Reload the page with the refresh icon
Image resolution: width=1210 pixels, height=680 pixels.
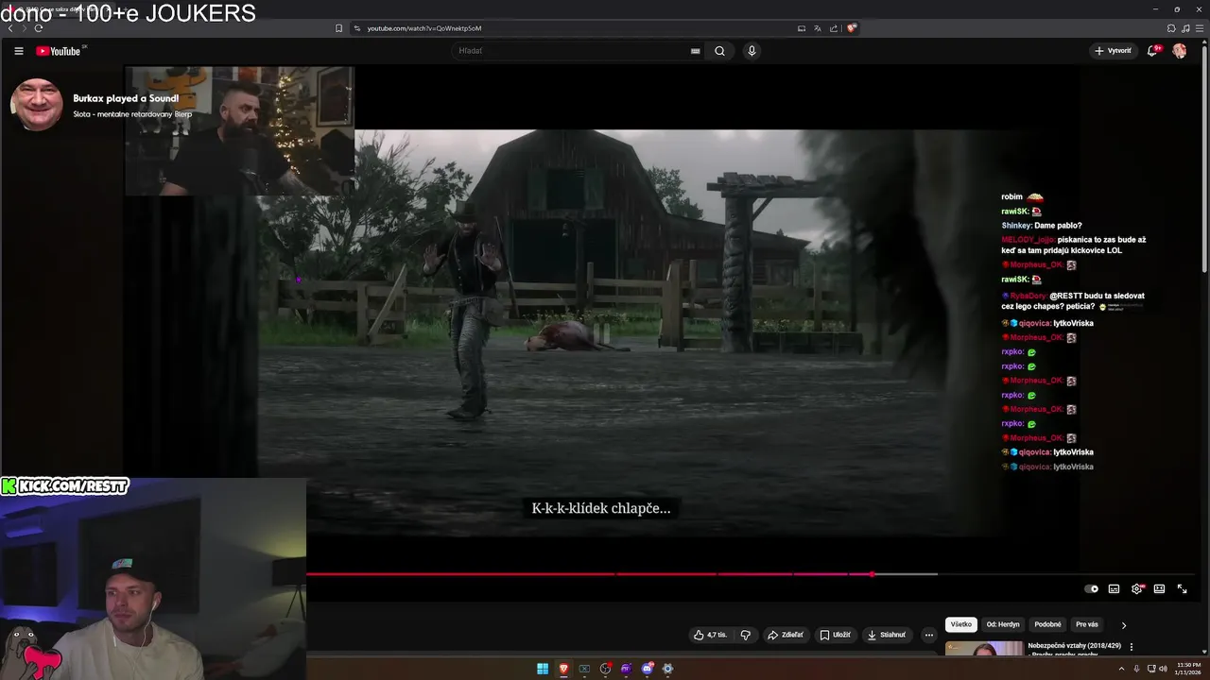click(x=39, y=28)
